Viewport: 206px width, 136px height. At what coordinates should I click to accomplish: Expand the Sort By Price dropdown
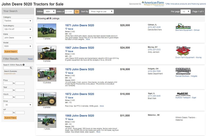point(101,12)
